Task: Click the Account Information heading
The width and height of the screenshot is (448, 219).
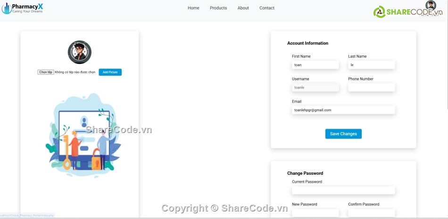Action: click(x=307, y=43)
